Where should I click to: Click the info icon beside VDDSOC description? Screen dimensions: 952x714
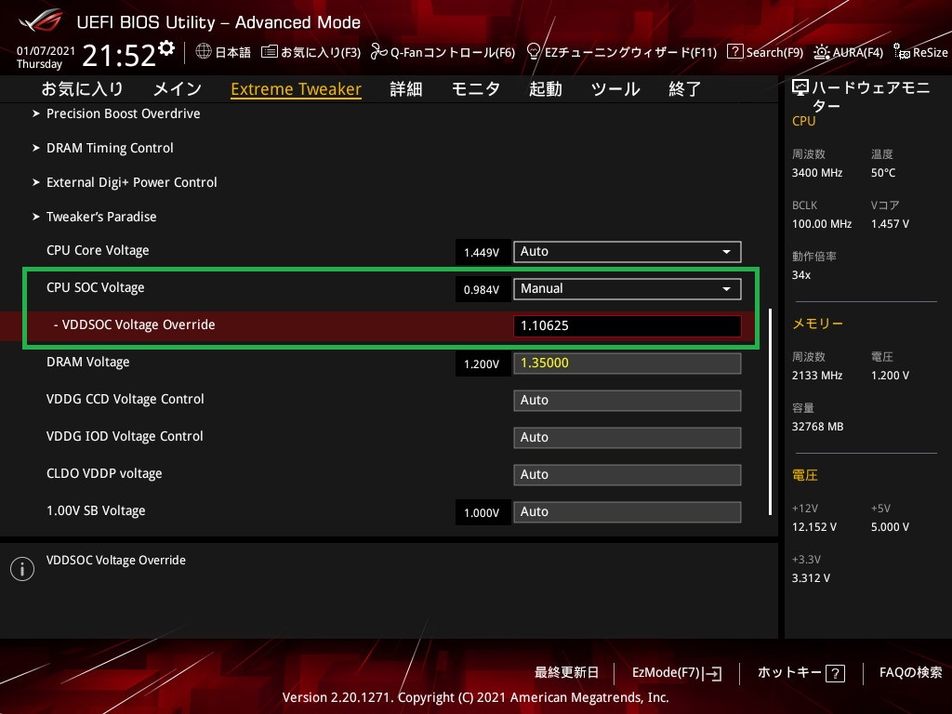pos(22,569)
